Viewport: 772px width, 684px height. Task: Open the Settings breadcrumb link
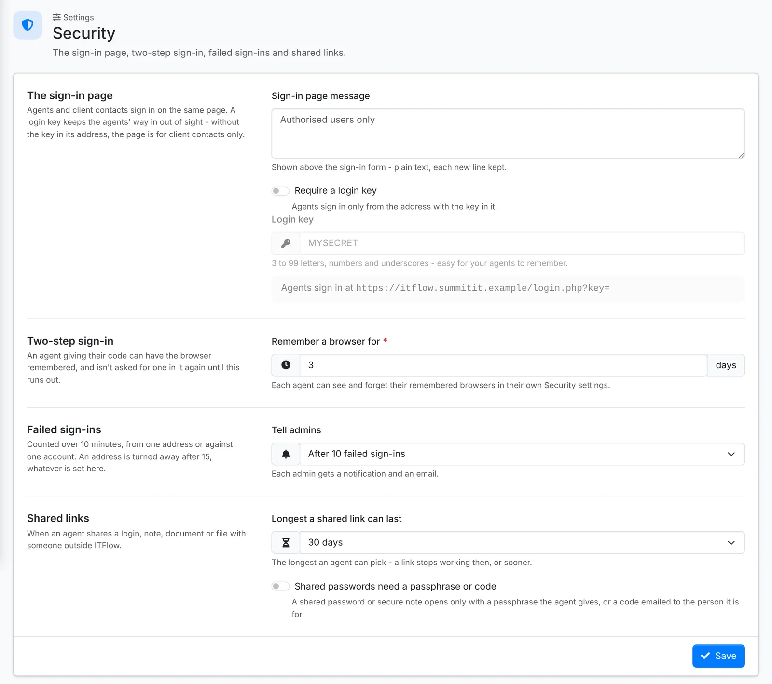[x=73, y=17]
